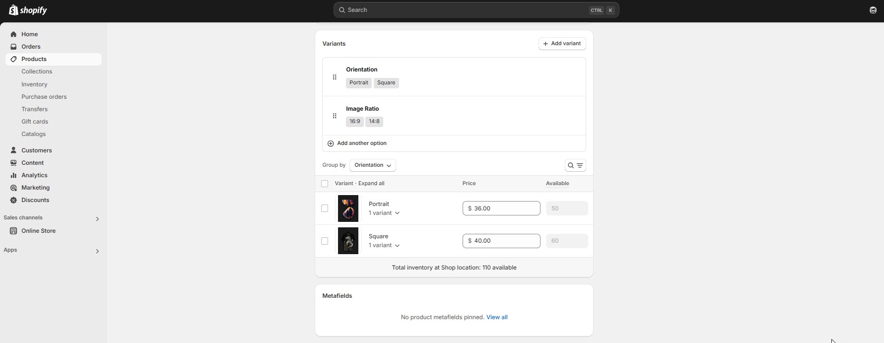Open variant search and filter icon button
Screen dimensions: 884x343
575,165
